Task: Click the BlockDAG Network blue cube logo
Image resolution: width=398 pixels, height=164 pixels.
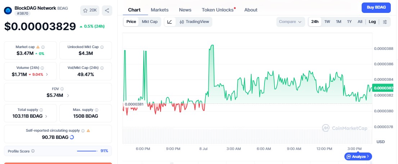Action: pyautogui.click(x=8, y=10)
